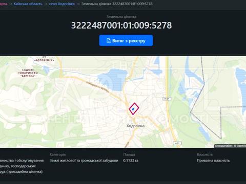Click the Категорія label
The image size is (246, 184).
57,154
